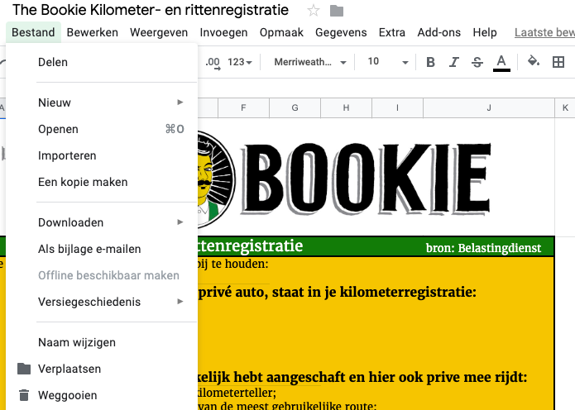Click the document title to rename
The width and height of the screenshot is (575, 410).
tap(151, 10)
